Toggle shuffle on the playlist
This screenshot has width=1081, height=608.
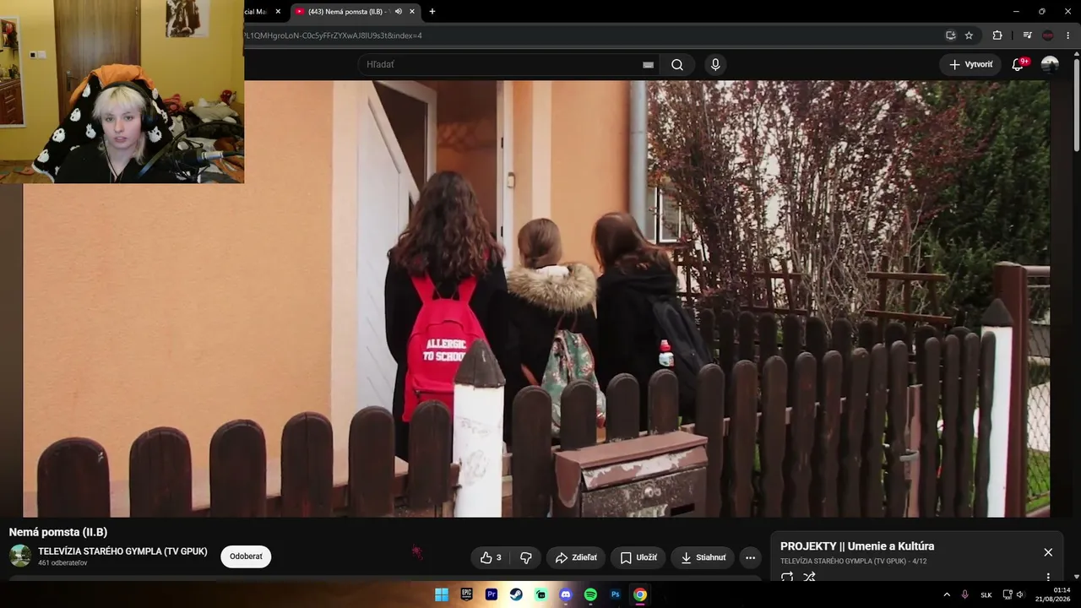click(x=809, y=577)
